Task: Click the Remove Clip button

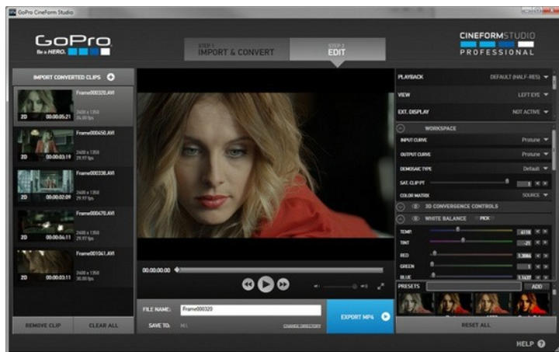Action: pos(43,325)
